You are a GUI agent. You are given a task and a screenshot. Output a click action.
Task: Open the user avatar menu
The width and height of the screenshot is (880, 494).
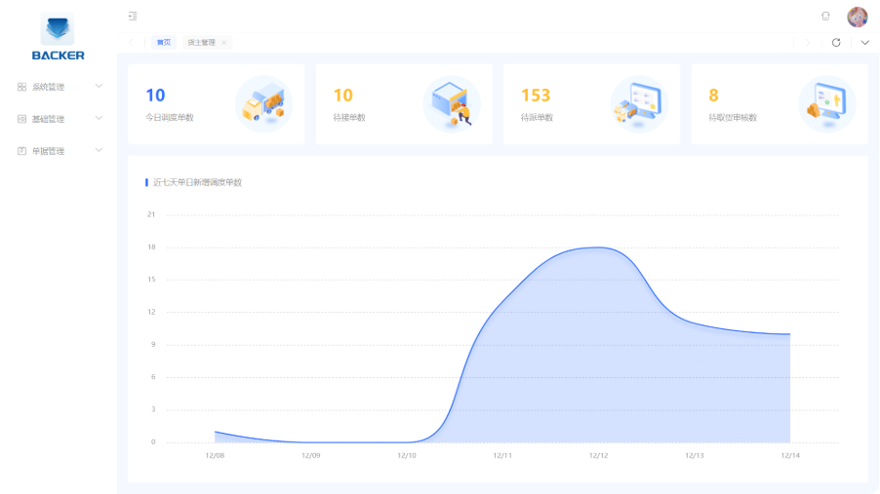pyautogui.click(x=857, y=17)
